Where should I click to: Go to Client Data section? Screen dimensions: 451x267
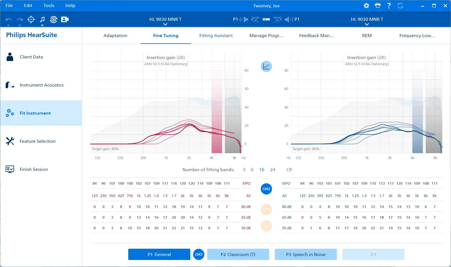[41, 57]
